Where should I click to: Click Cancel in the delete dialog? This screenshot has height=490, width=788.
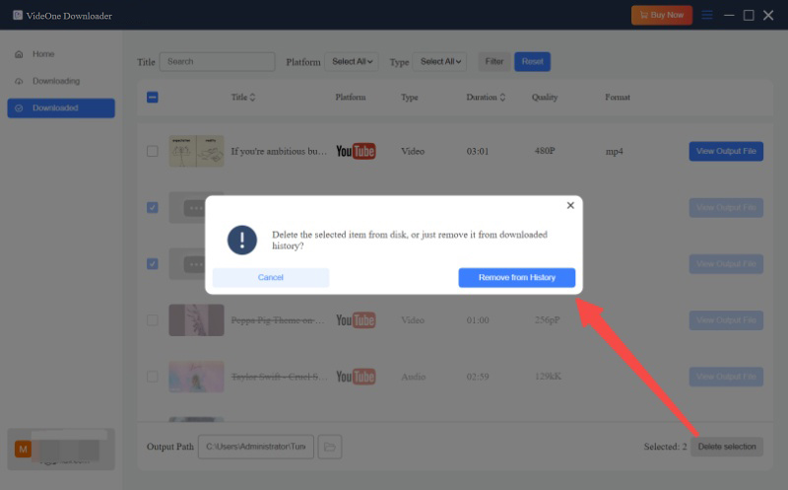point(271,278)
